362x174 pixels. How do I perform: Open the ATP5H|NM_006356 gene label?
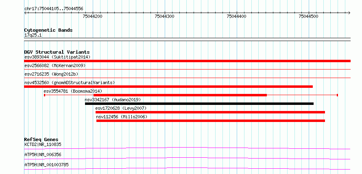point(43,154)
